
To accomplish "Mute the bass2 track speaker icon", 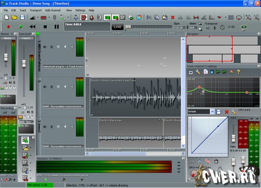I will coord(45,127).
